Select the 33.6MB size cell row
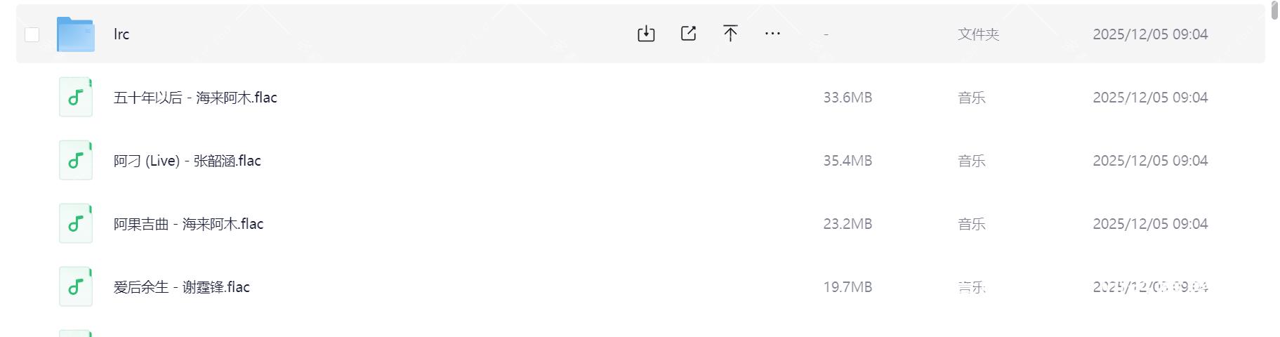The image size is (1280, 337). click(847, 98)
